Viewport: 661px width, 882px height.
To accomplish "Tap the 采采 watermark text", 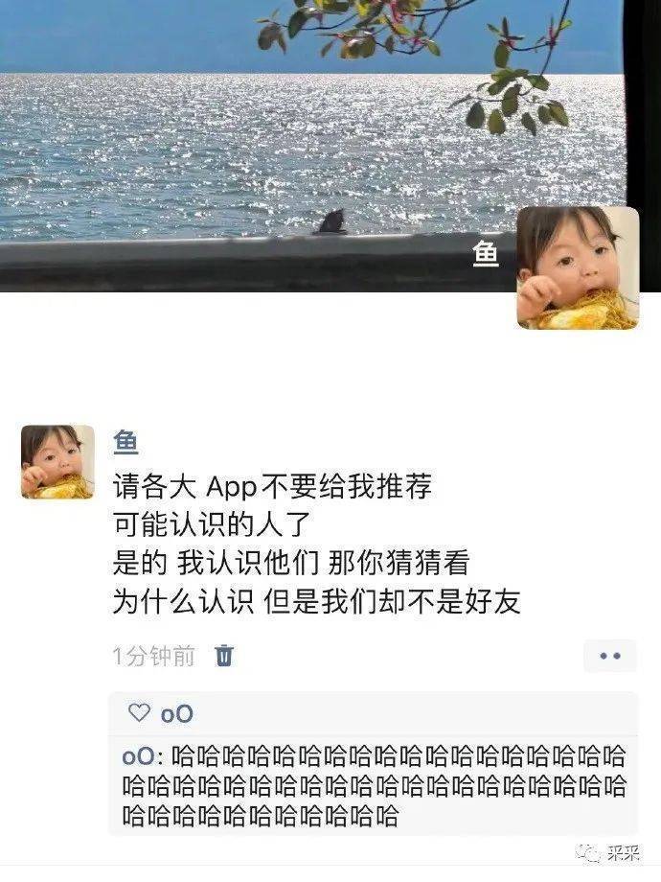I will coord(623,854).
